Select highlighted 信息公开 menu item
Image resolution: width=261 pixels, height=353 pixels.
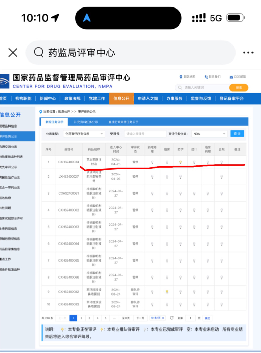pyautogui.click(x=122, y=98)
